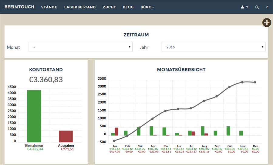273x165 pixels.
Task: Select the Zucht menu item
Action: click(x=109, y=7)
